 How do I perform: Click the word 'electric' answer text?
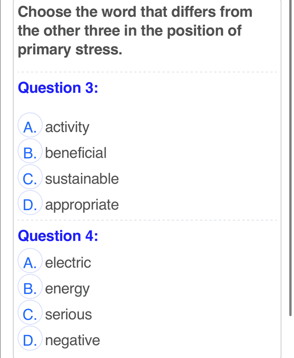(x=68, y=263)
